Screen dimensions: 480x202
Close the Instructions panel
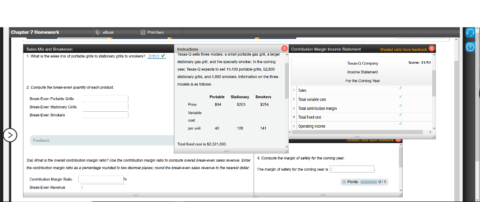(x=285, y=49)
